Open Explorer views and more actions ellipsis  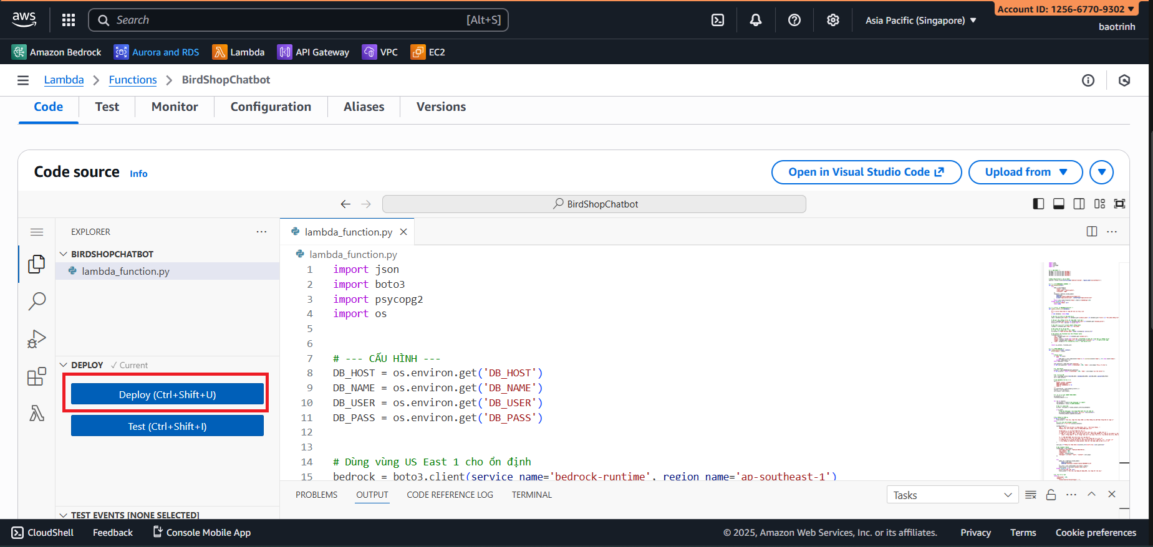[261, 232]
